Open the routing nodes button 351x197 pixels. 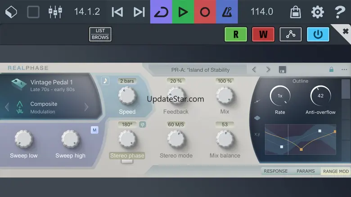click(290, 35)
